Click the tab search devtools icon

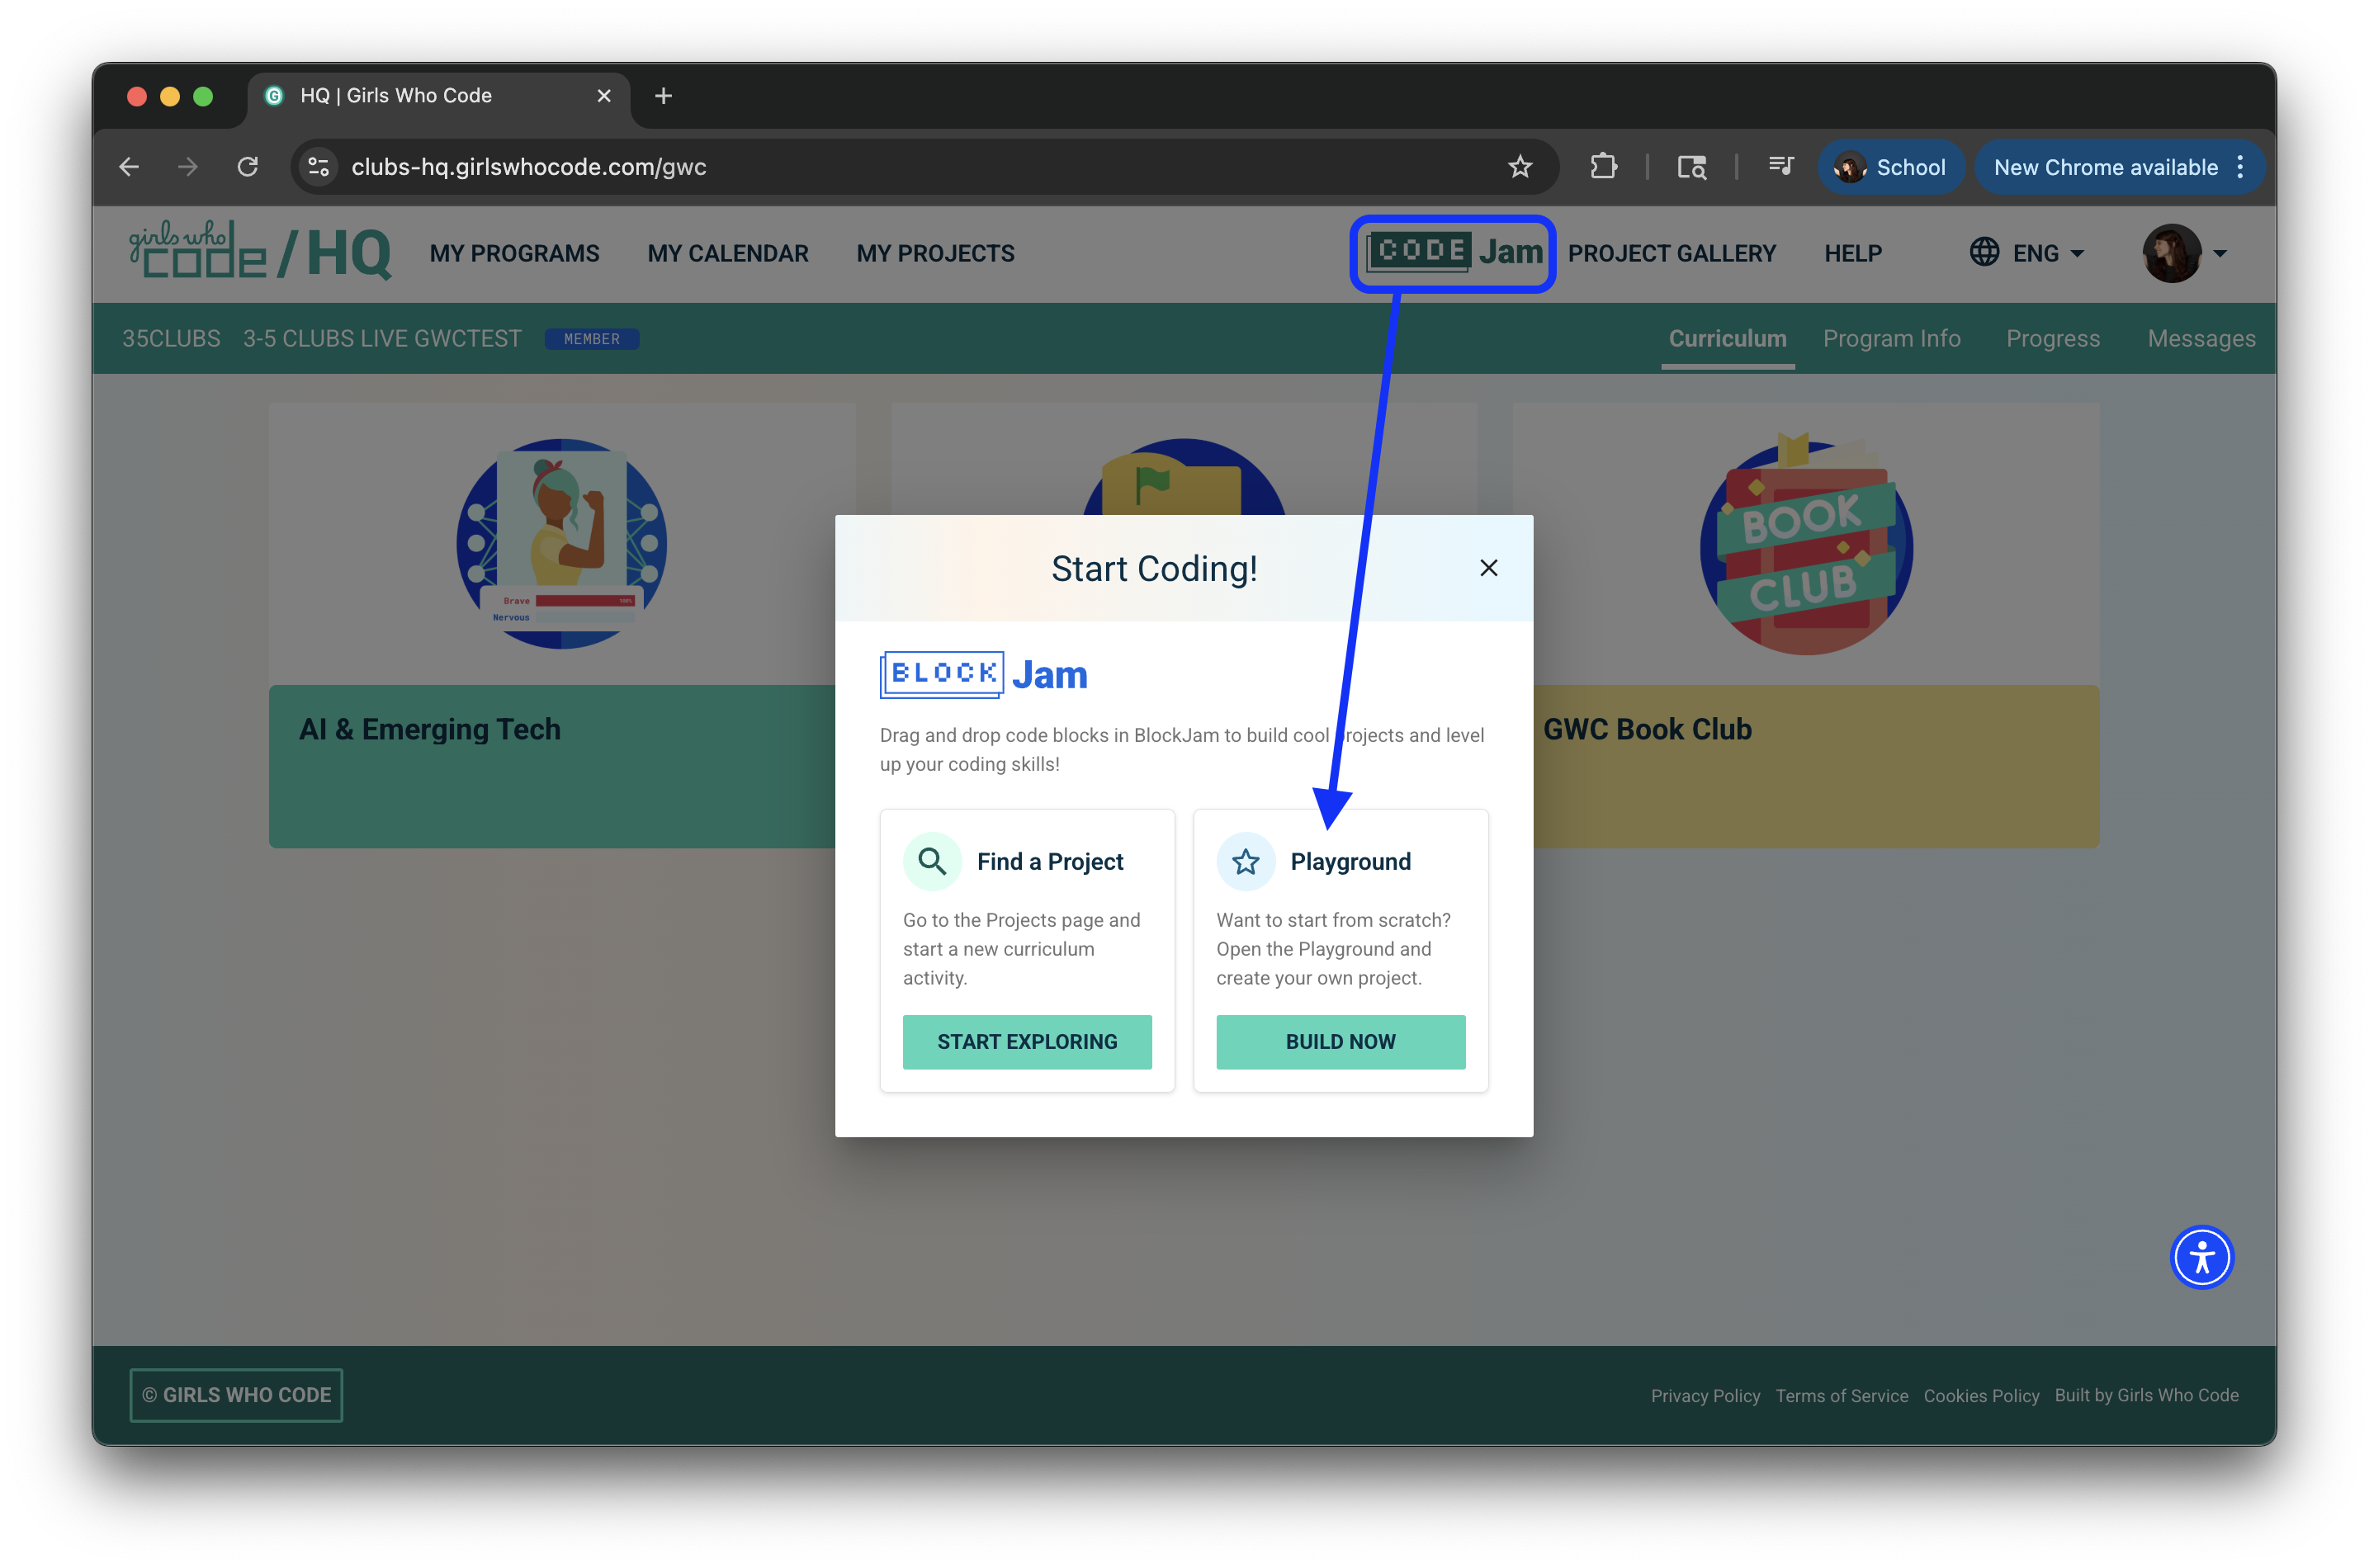[1691, 167]
